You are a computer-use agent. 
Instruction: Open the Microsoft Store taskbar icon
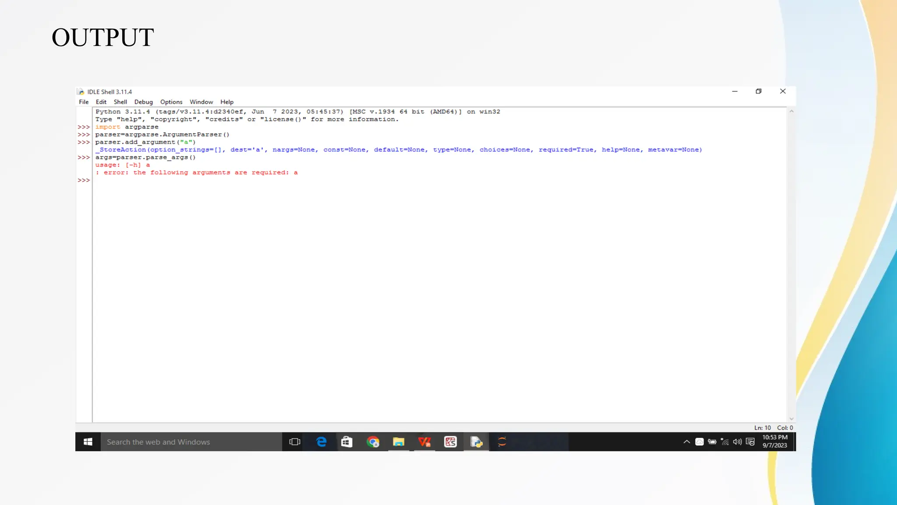pos(347,442)
